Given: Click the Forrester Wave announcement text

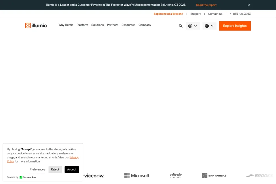Looking at the screenshot, I should 116,5.
